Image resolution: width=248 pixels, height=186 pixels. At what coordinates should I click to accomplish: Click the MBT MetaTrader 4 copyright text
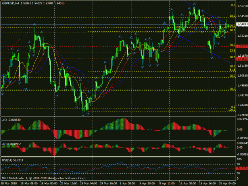(x=44, y=178)
